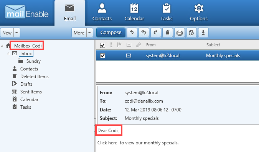Click the print preview page icon
This screenshot has height=152, width=259.
(191, 33)
